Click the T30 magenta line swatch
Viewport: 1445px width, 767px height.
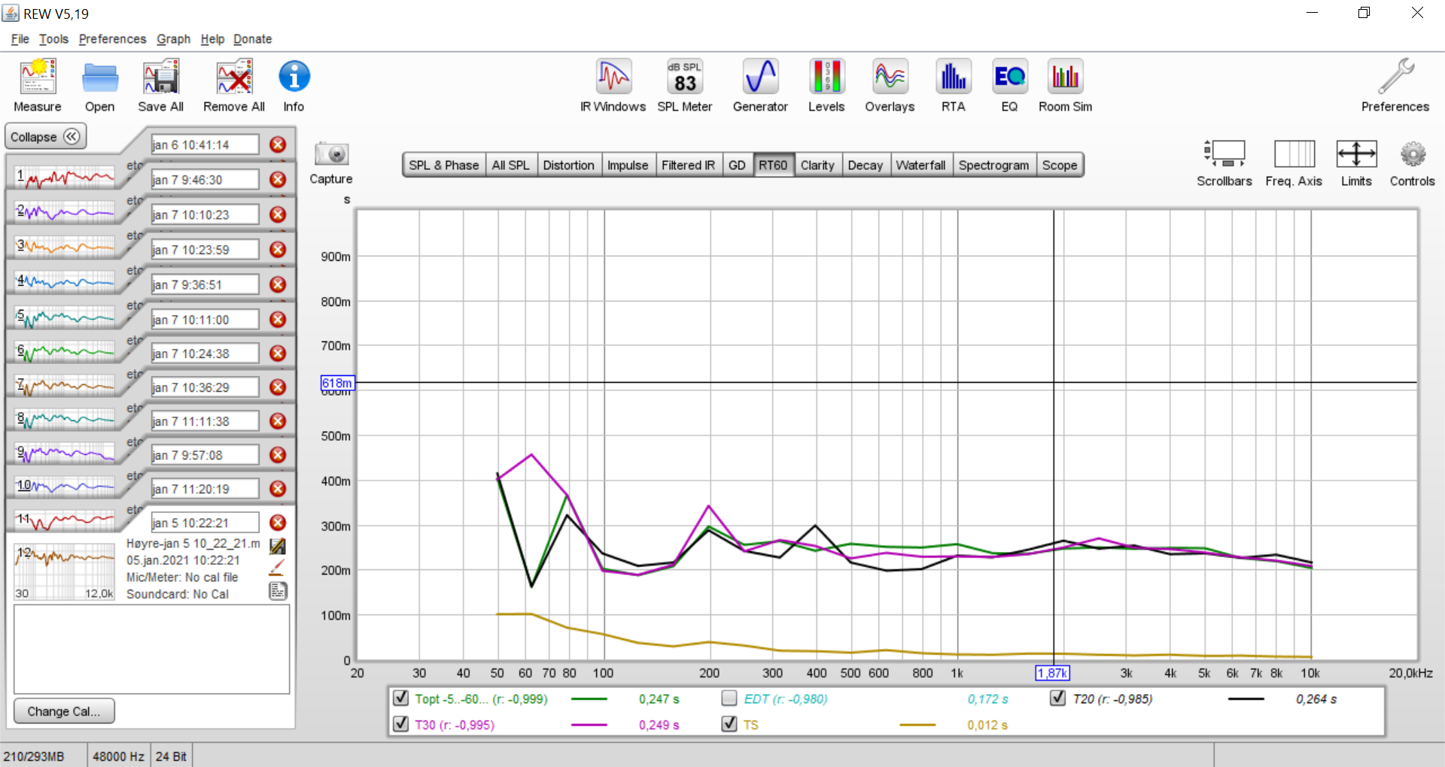coord(589,725)
